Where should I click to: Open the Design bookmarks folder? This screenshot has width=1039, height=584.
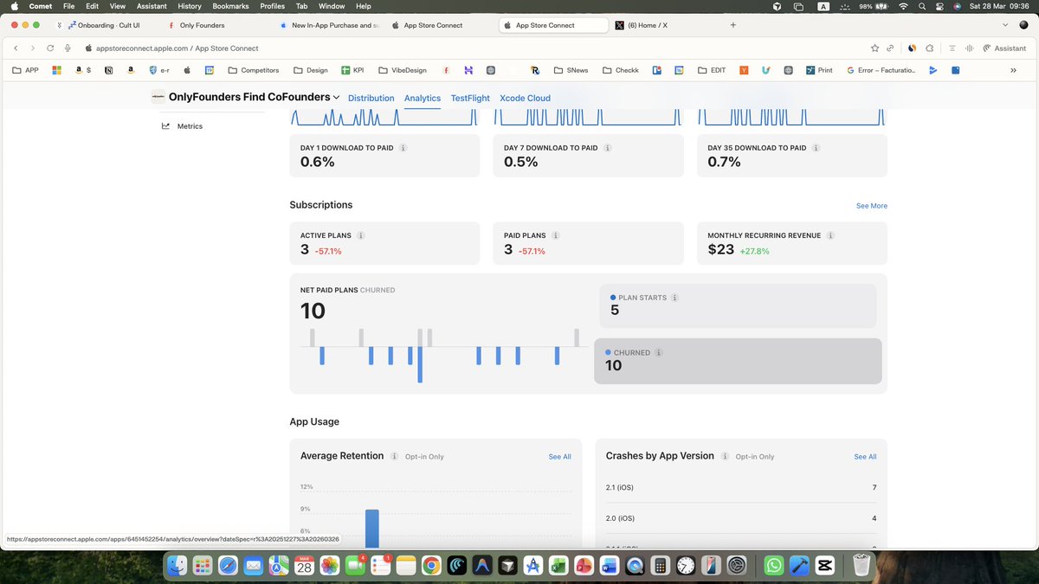311,70
